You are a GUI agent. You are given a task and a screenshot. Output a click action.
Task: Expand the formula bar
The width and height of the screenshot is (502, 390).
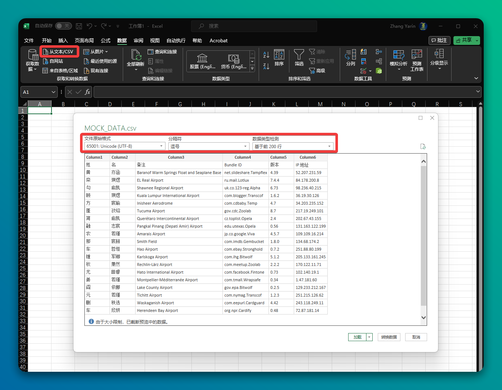pyautogui.click(x=478, y=92)
